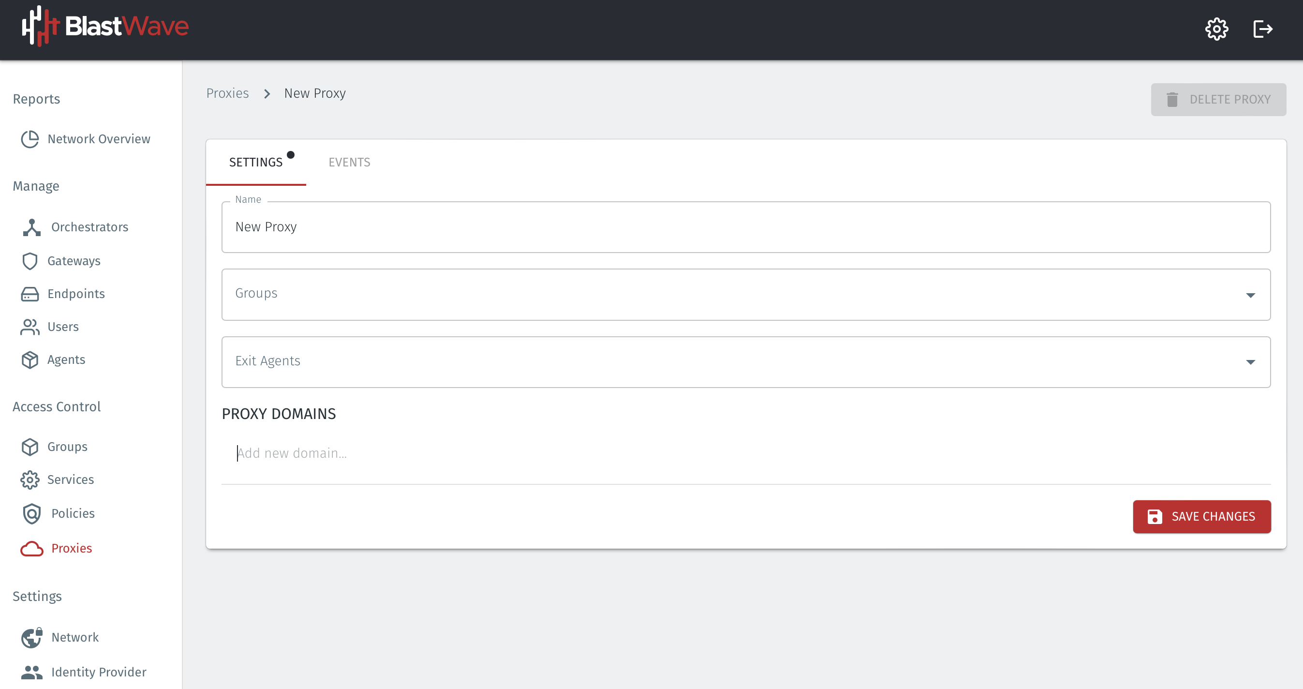Select the Settings tab
1303x689 pixels.
click(256, 162)
